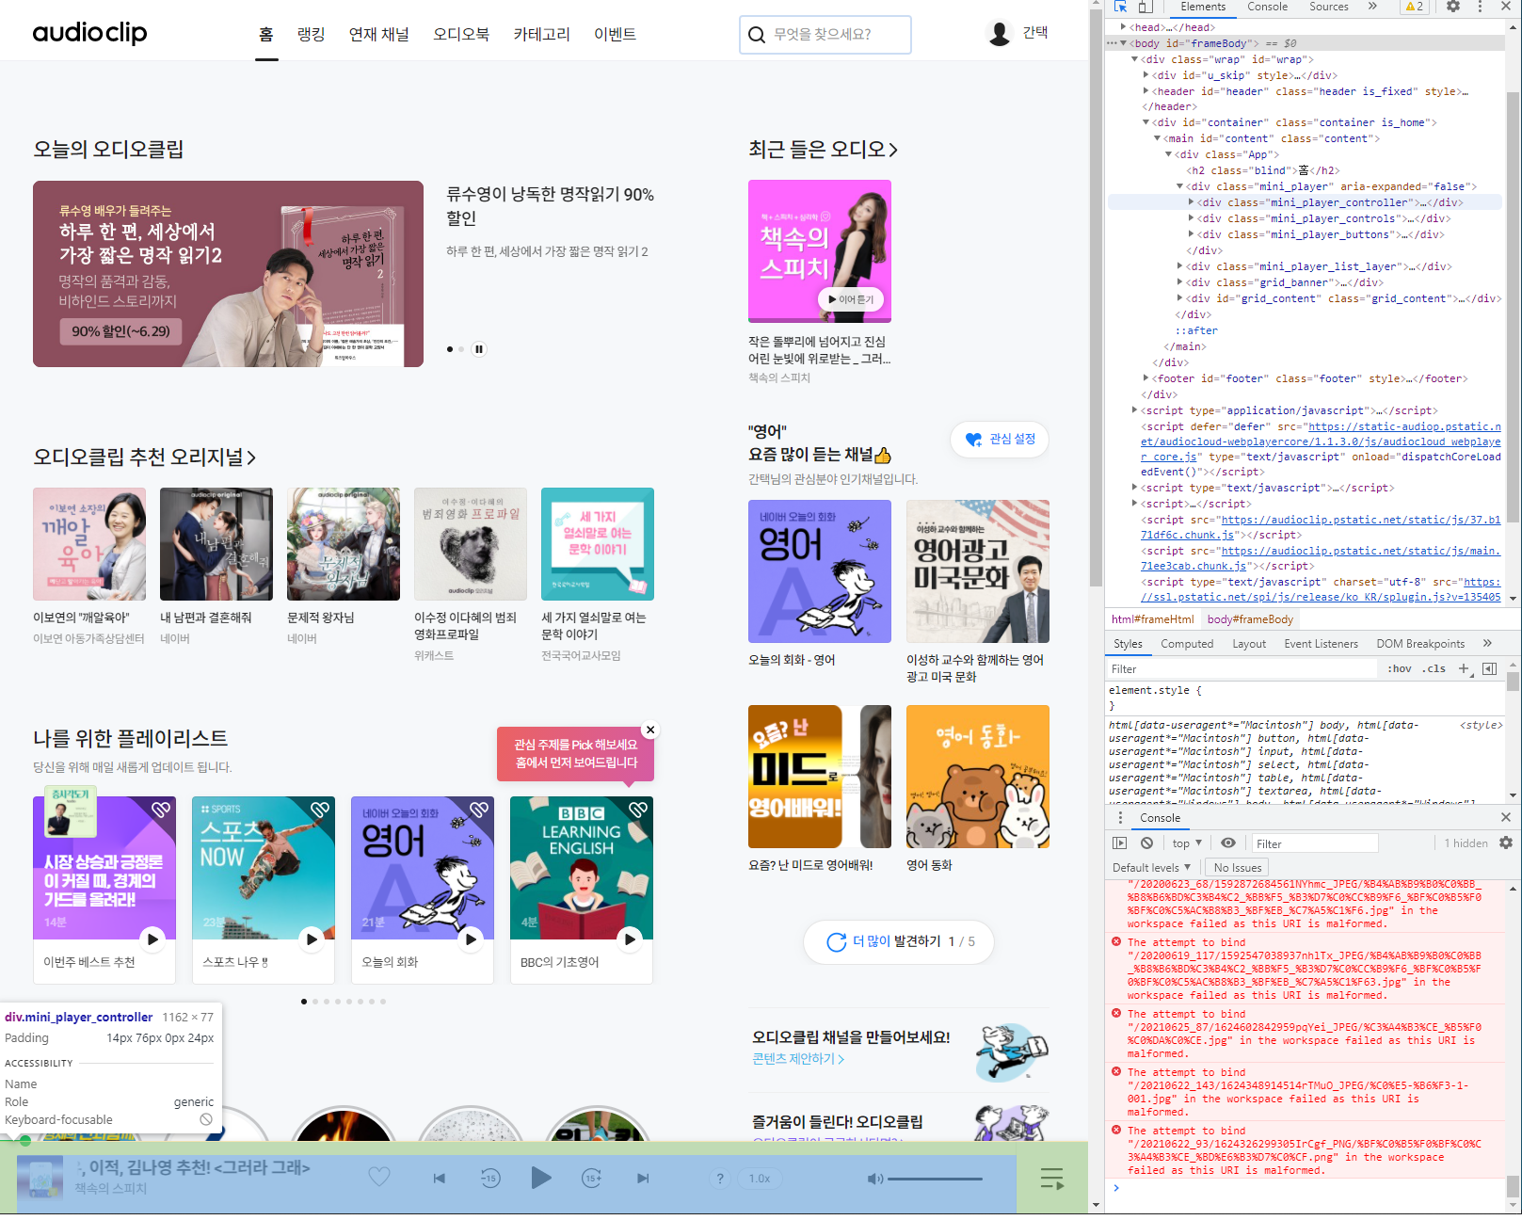This screenshot has width=1522, height=1220.
Task: Open the 최근 들은 오디오 section link
Action: (823, 149)
